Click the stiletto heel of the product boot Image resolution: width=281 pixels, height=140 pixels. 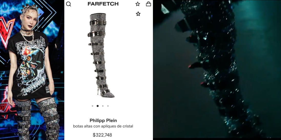tap(98, 91)
